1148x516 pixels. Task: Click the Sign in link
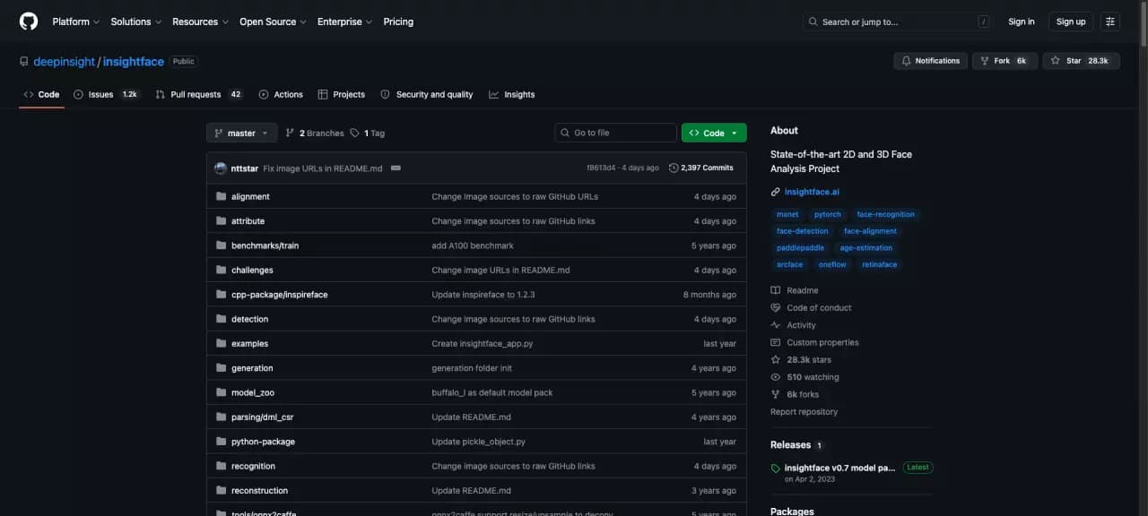1021,21
